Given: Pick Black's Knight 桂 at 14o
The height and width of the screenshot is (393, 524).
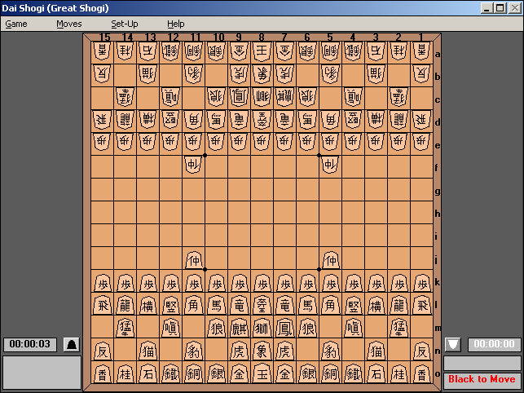Looking at the screenshot, I should click(x=125, y=373).
